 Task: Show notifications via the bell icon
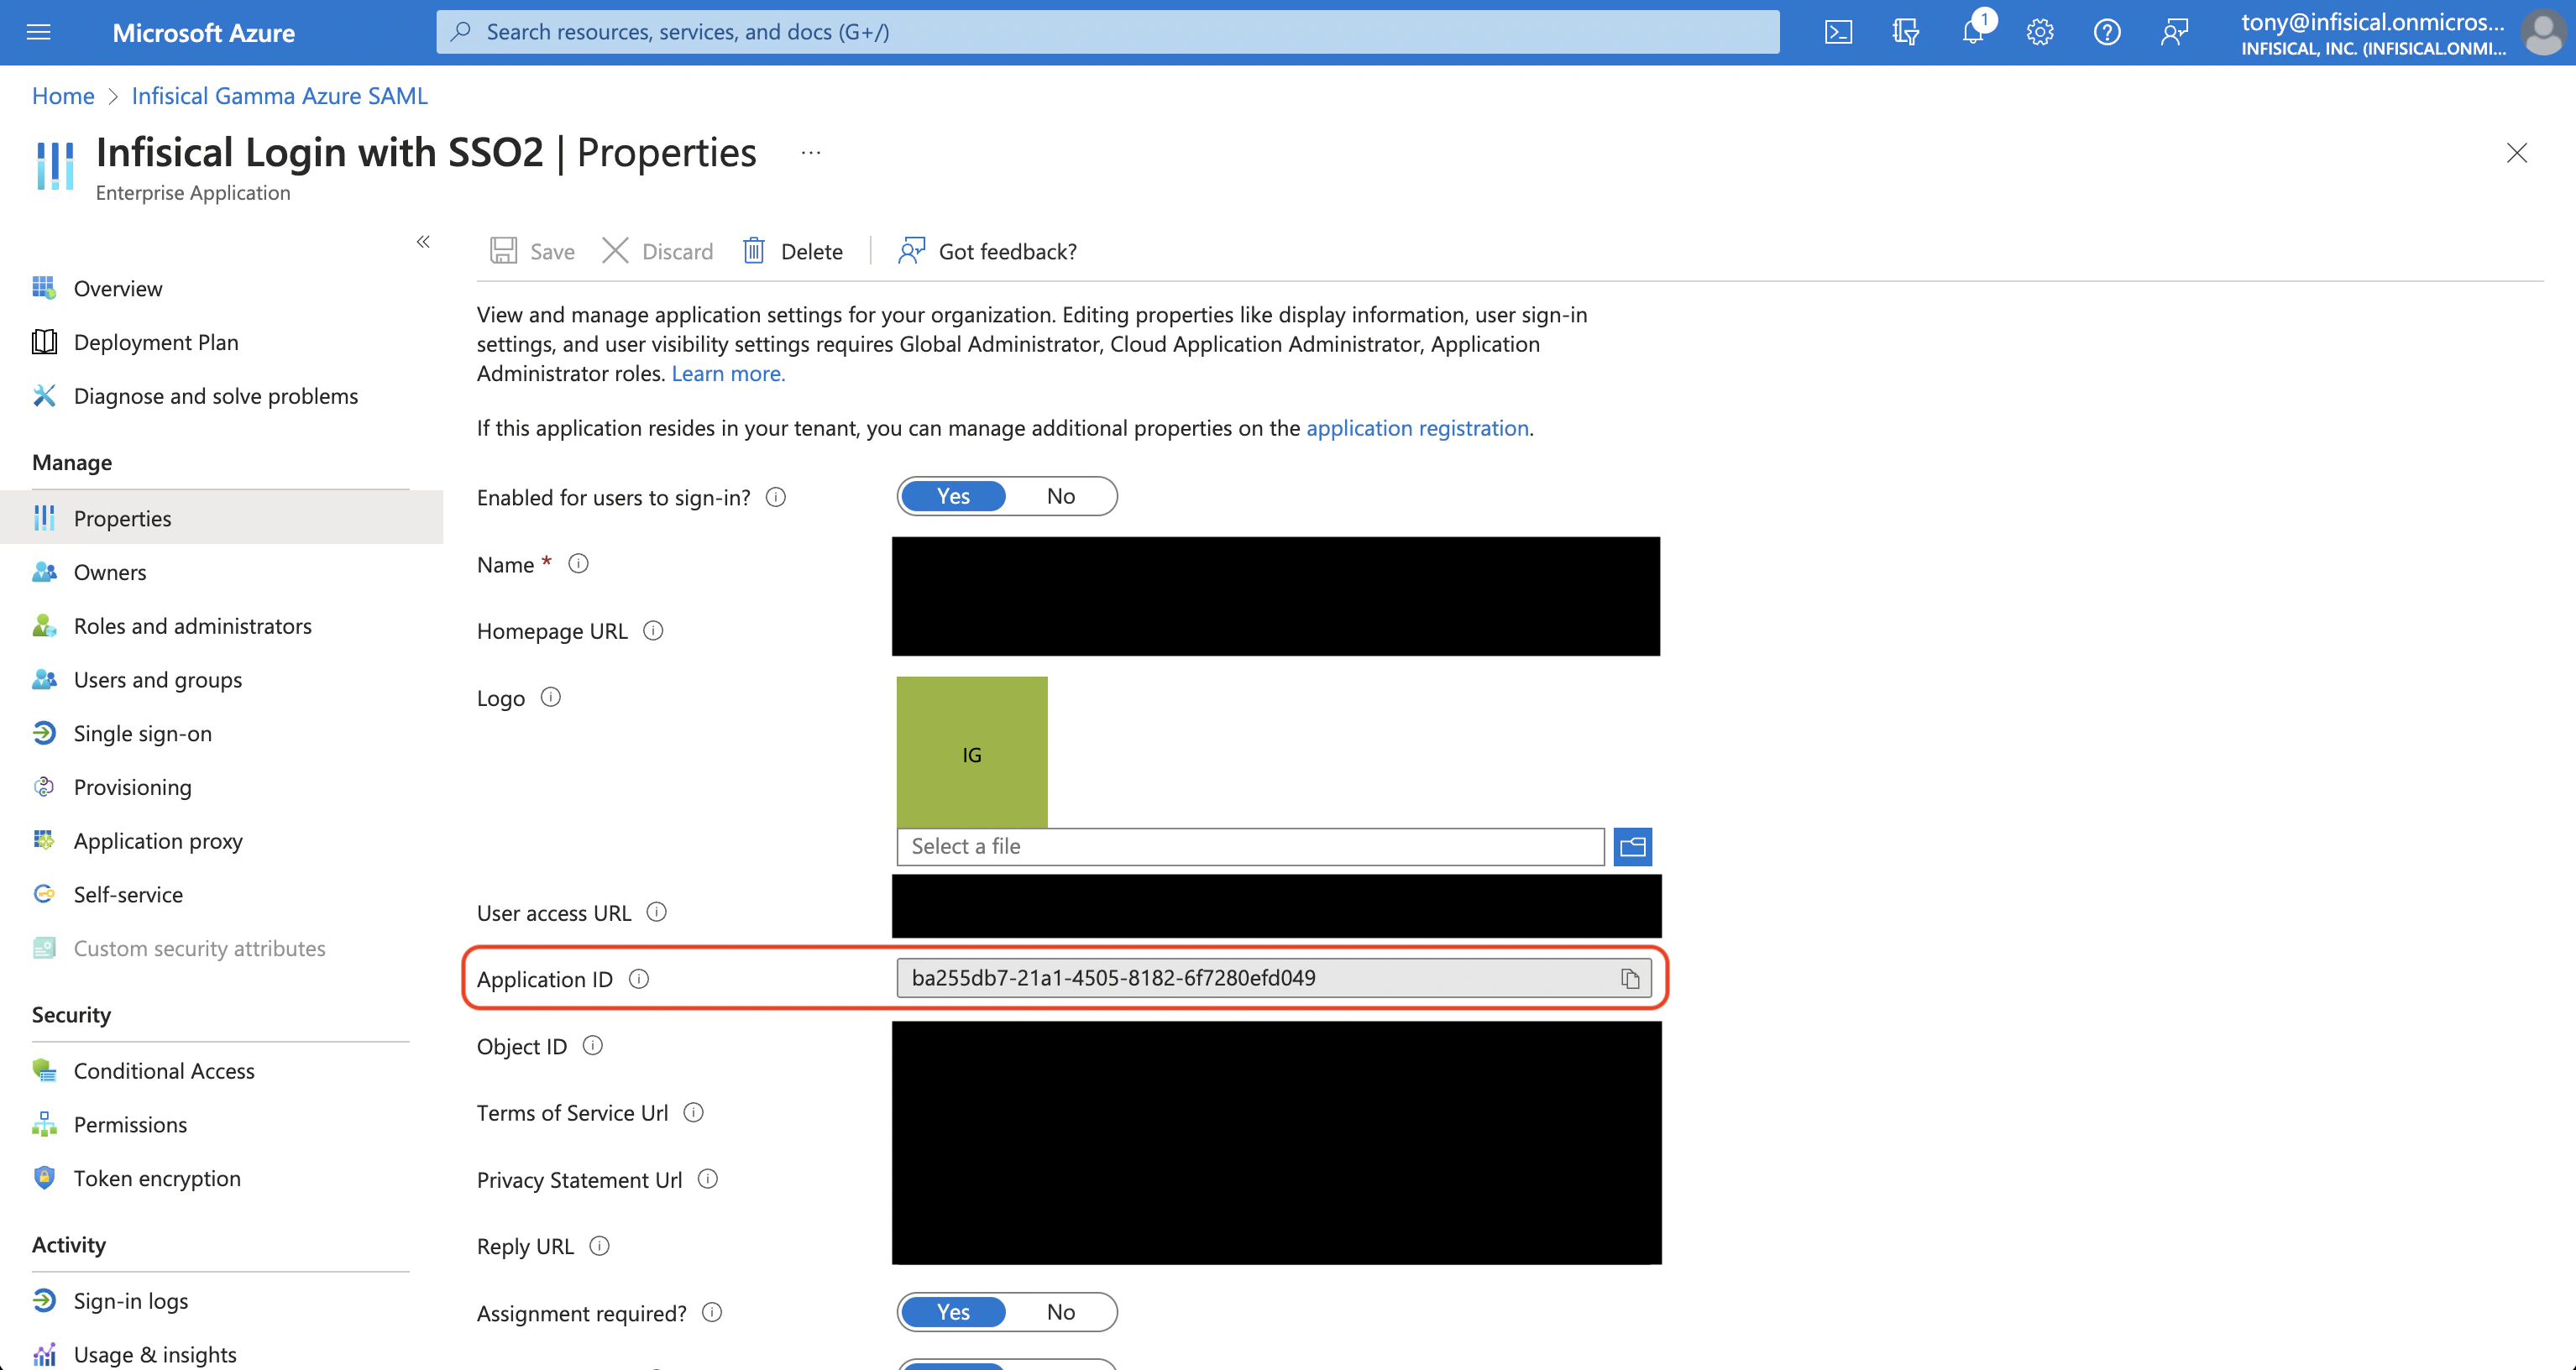click(1973, 32)
